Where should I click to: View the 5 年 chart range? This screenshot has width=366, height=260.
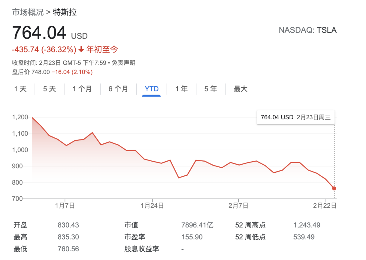210,89
